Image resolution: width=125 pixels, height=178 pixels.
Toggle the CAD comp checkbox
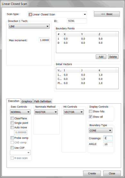coord(12,142)
